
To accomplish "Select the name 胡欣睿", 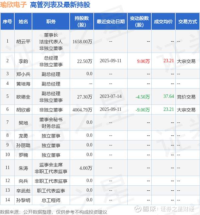I will point(23,110).
